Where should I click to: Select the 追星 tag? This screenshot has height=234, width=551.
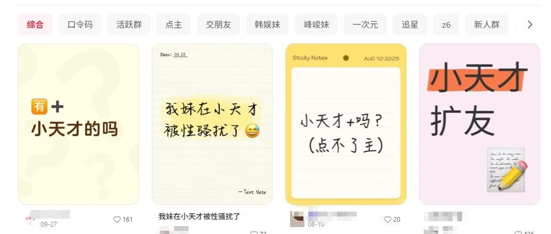(410, 24)
